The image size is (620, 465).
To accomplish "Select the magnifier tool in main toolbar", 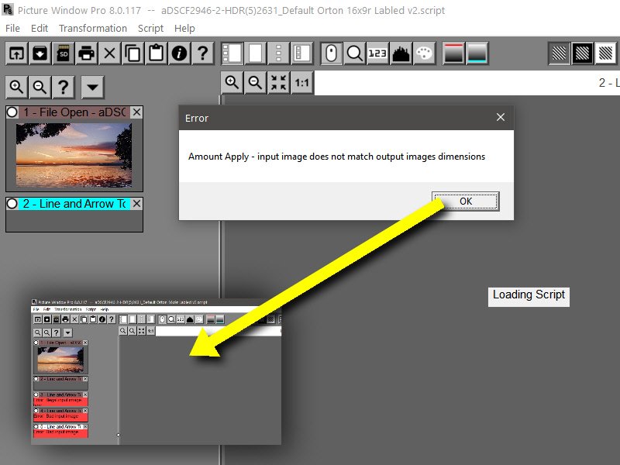I will [355, 53].
